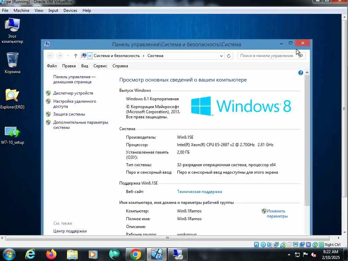Go forward with the forward arrow
348x261 pixels.
pyautogui.click(x=60, y=56)
